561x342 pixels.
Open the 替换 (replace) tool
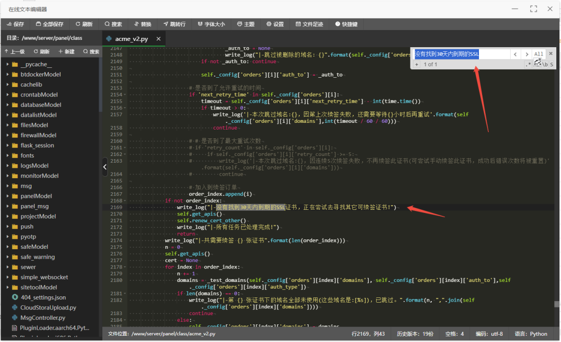[x=142, y=24]
